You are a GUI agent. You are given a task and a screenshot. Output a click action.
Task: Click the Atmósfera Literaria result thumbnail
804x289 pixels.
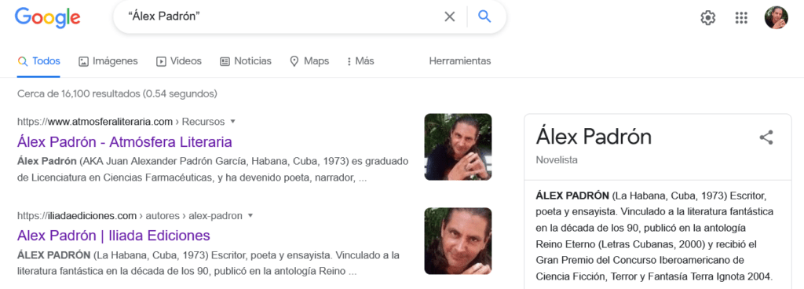(458, 147)
